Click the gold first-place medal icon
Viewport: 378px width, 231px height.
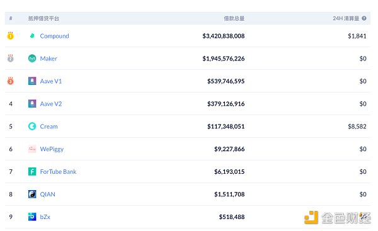click(x=10, y=36)
